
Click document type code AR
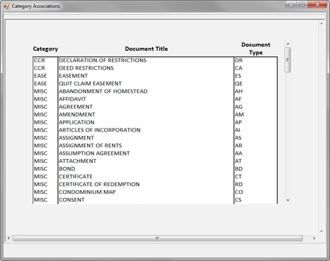(x=238, y=145)
